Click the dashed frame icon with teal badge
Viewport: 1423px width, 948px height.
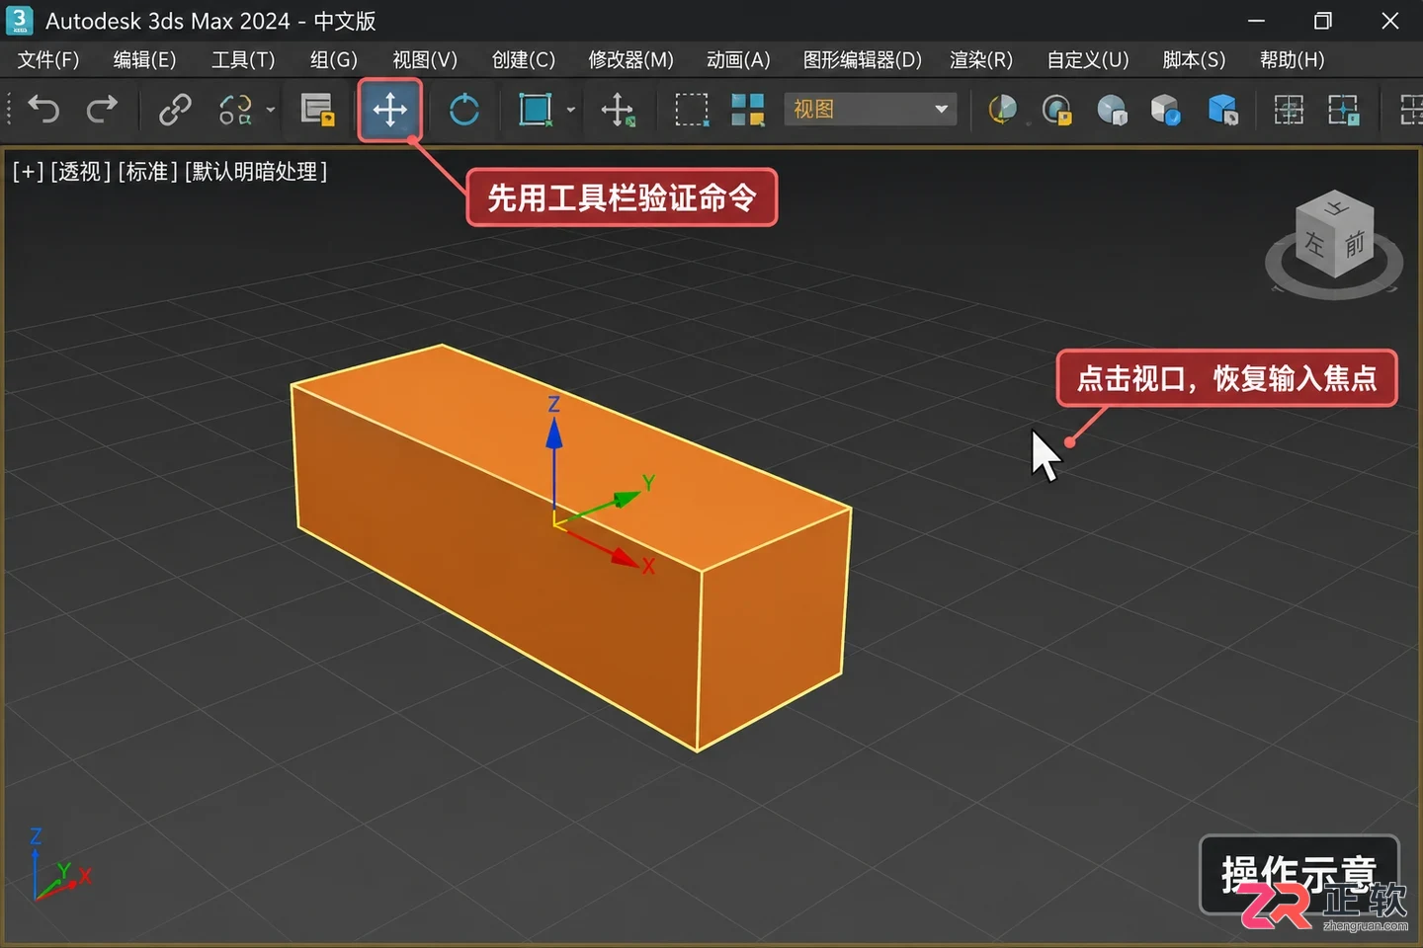pos(1344,110)
